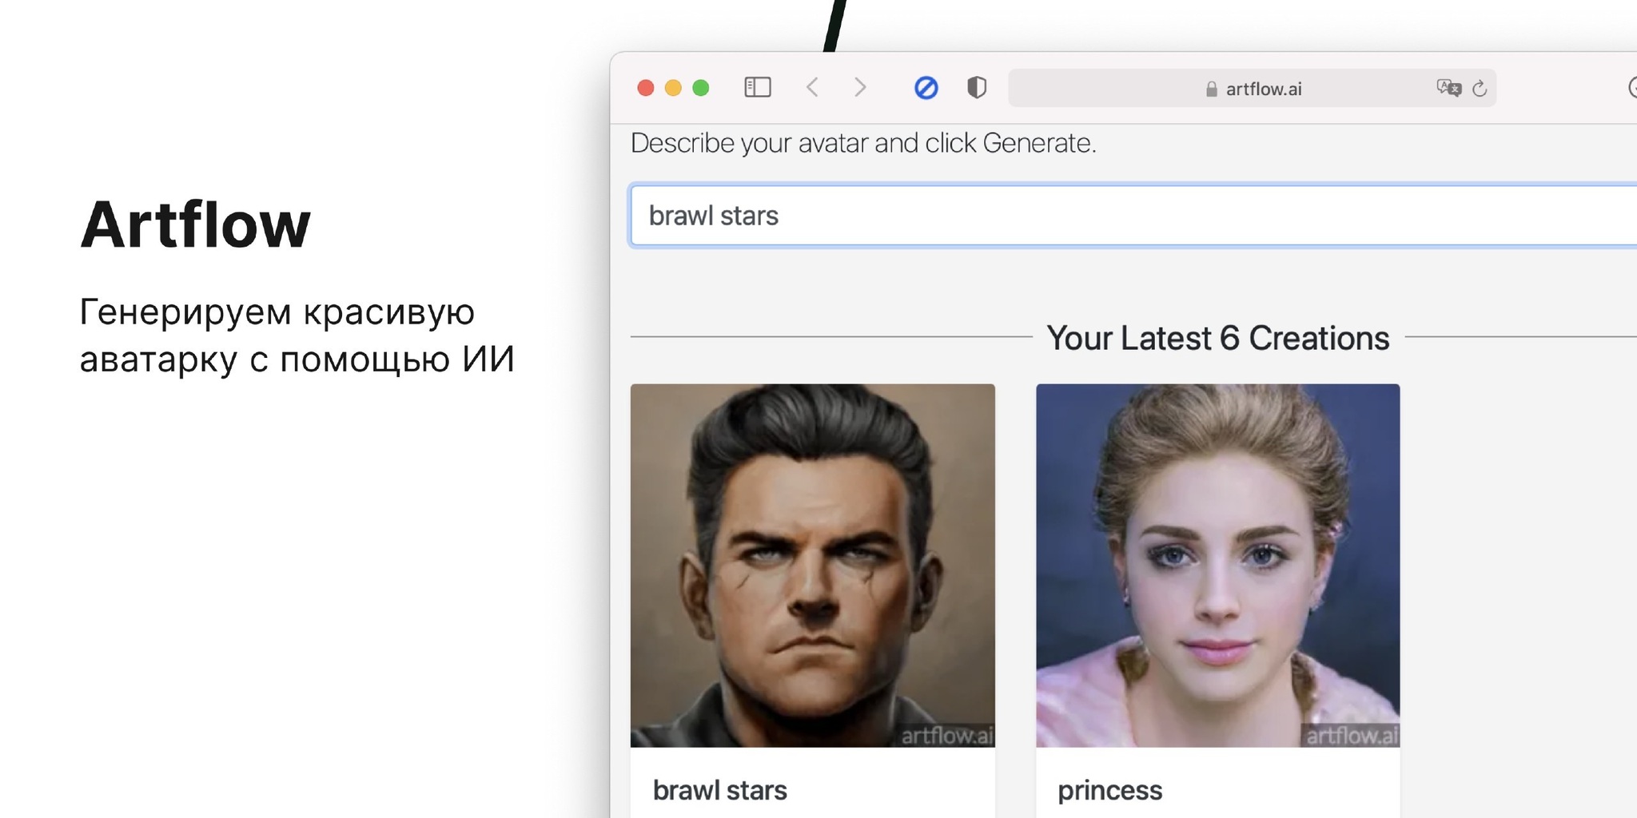Close the Safari window with red button
This screenshot has height=818, width=1637.
pos(646,88)
